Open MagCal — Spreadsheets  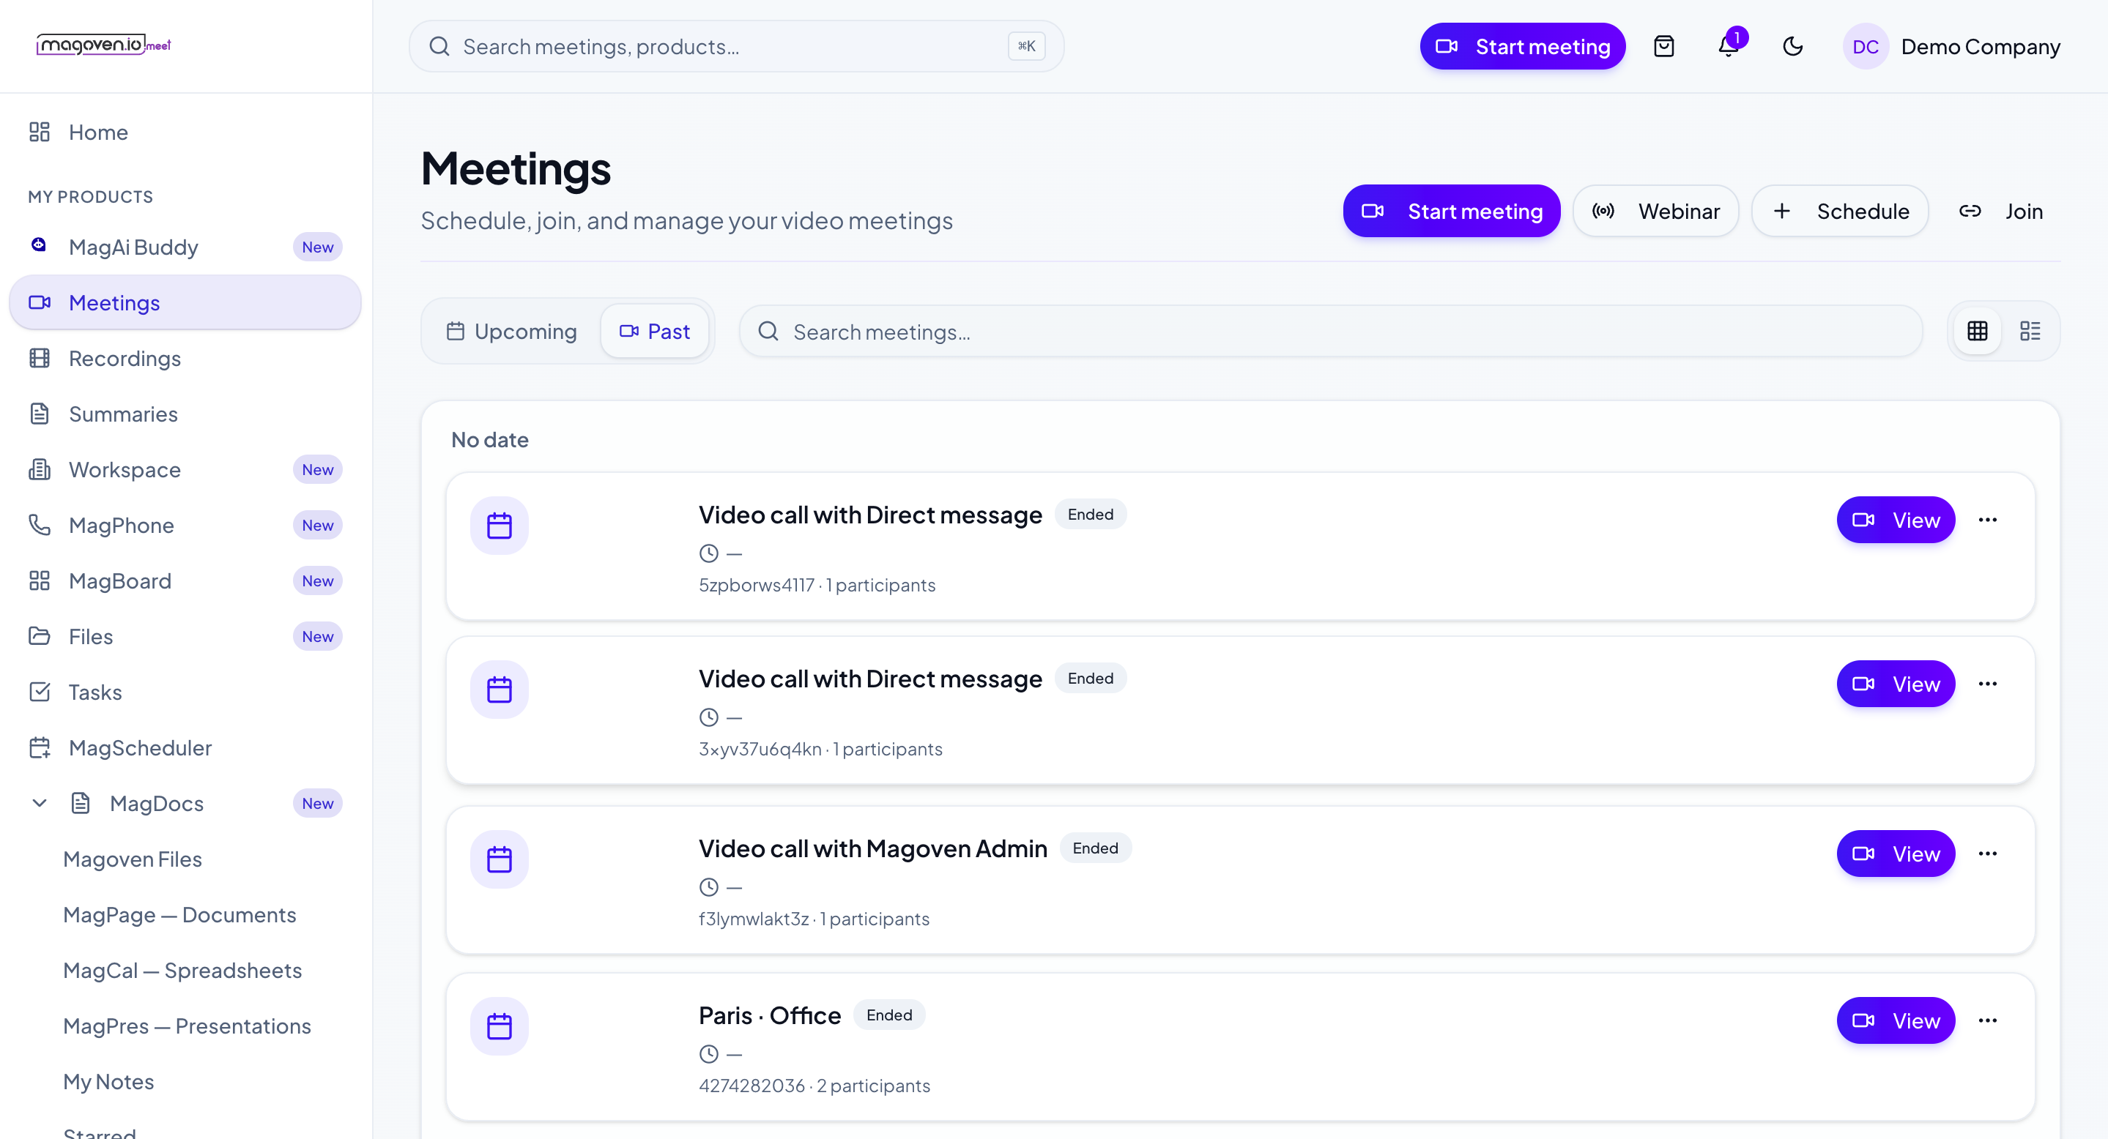(182, 971)
